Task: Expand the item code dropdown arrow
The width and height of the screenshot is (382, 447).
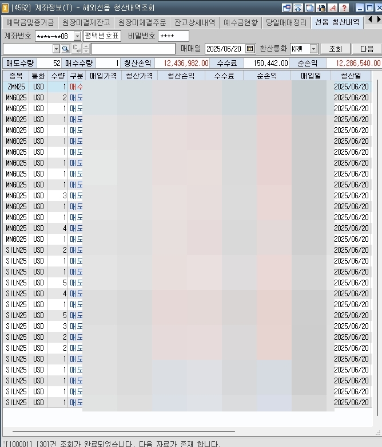Action: coord(56,49)
